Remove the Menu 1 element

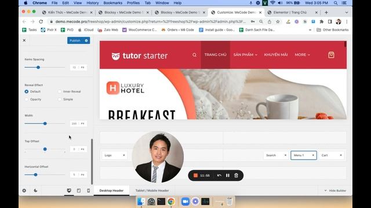coord(313,155)
